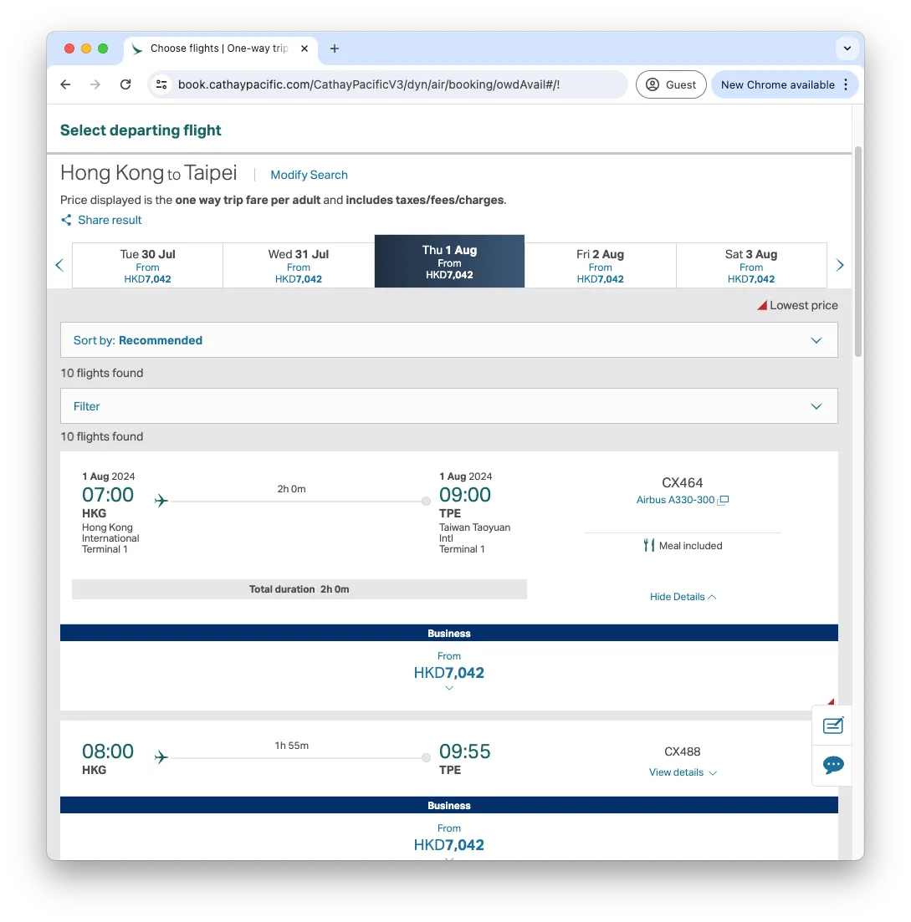Image resolution: width=911 pixels, height=922 pixels.
Task: Show later dates with right arrow
Action: click(840, 265)
